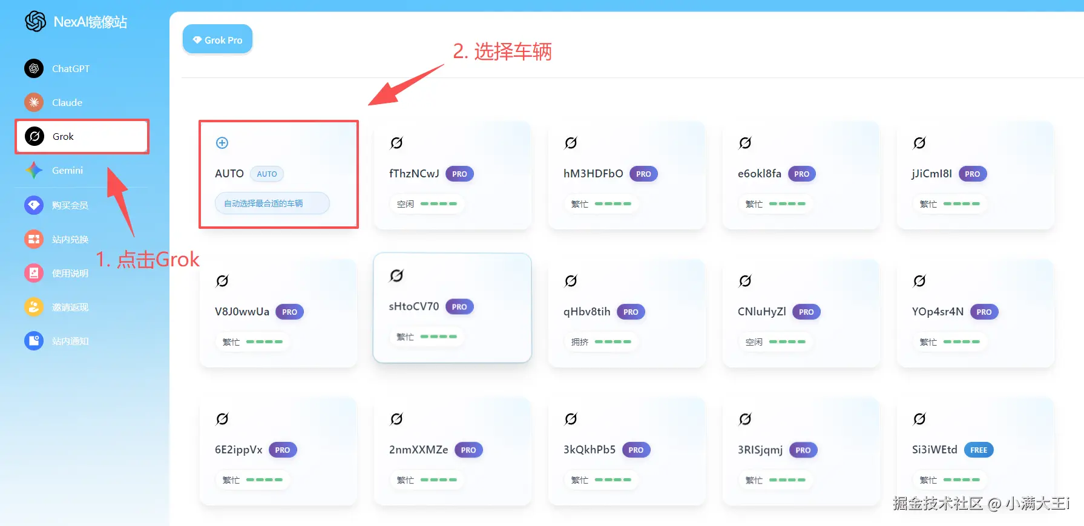Select the V8J0wwUa vehicle name
Screen dimensions: 1084x526
[x=242, y=312]
